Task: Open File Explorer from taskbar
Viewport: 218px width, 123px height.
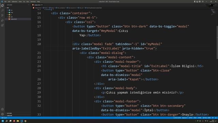Action: (18, 121)
